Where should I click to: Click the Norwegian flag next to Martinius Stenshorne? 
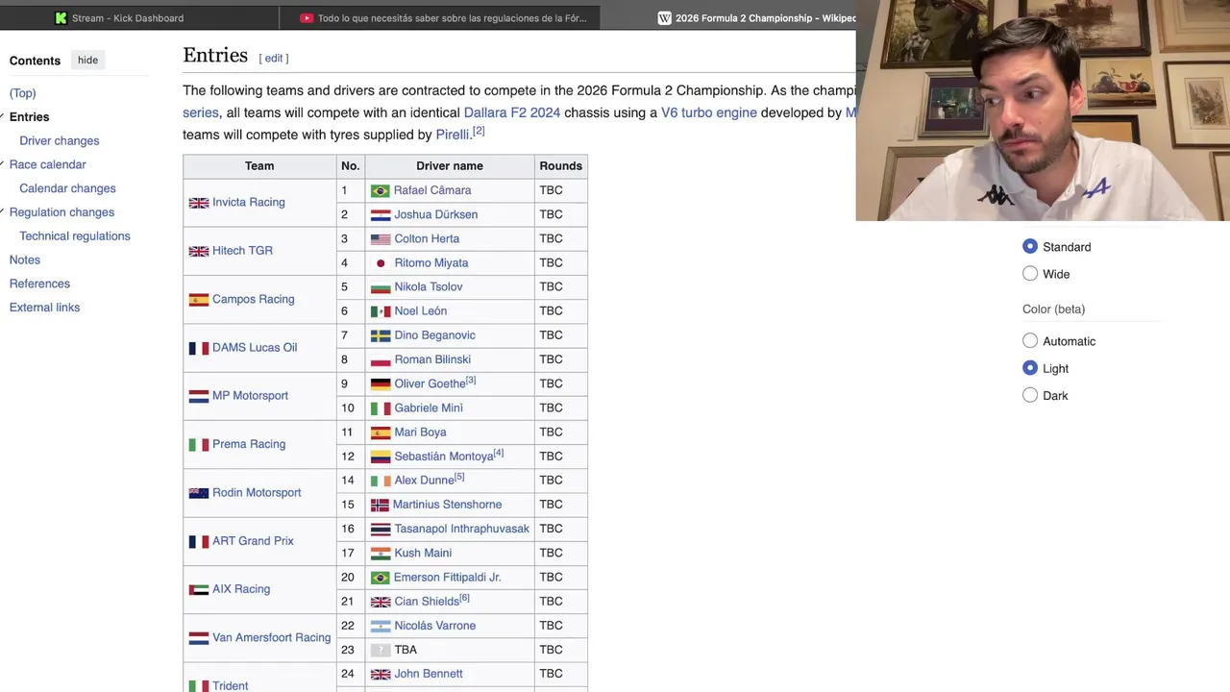[380, 505]
